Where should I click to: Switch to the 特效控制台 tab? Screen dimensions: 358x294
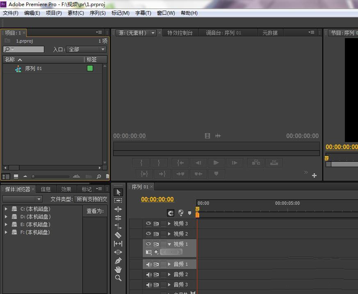tap(180, 33)
